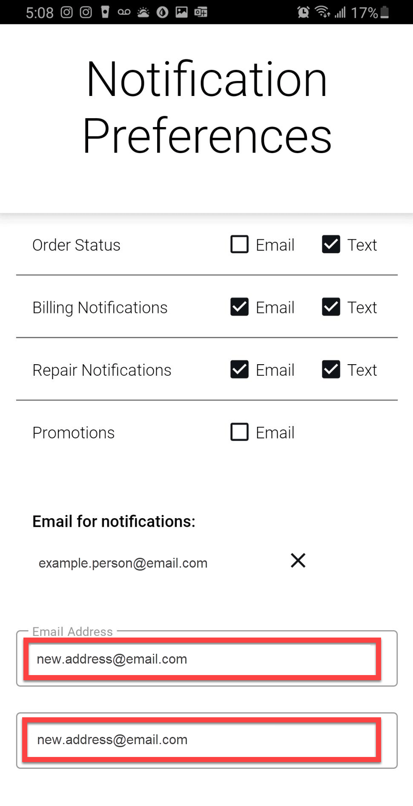
Task: Tap the Outlook notification icon
Action: coord(201,12)
